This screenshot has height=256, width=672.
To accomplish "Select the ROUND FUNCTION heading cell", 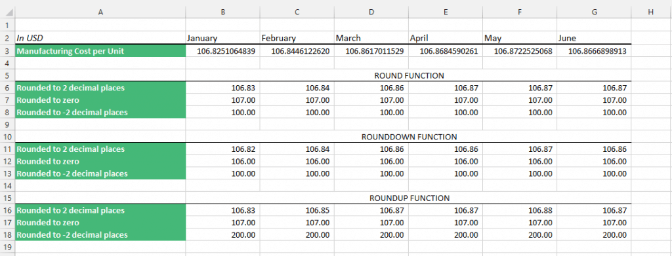I will coord(409,76).
